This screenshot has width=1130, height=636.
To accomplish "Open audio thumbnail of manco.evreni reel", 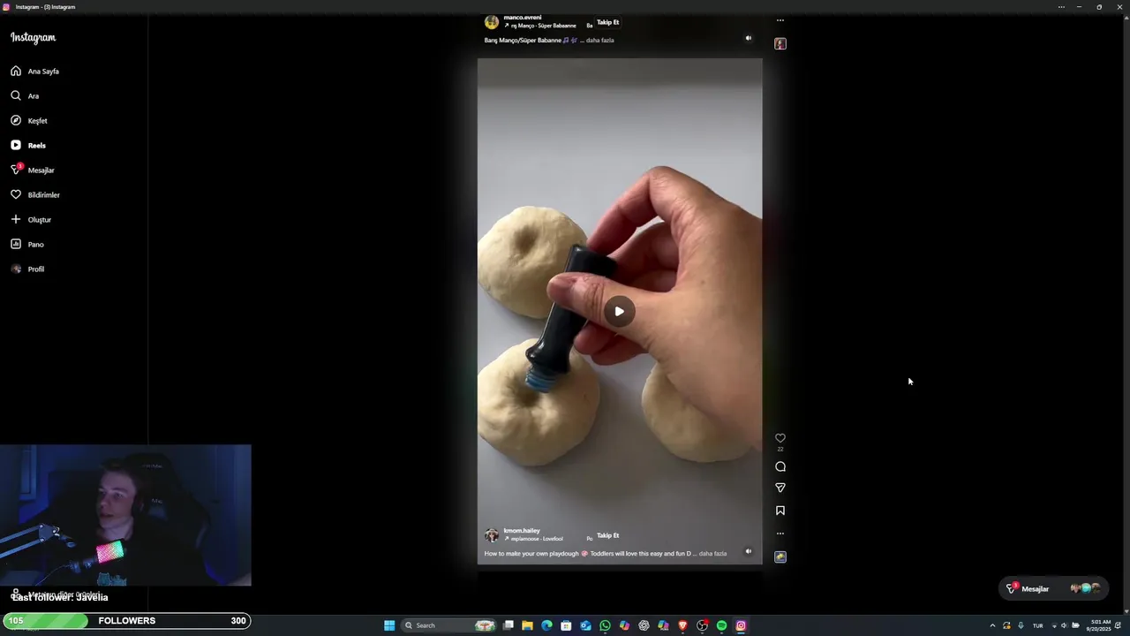I will 780,43.
